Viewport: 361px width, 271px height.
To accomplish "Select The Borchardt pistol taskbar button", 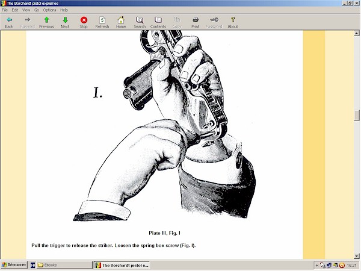I will [122, 265].
